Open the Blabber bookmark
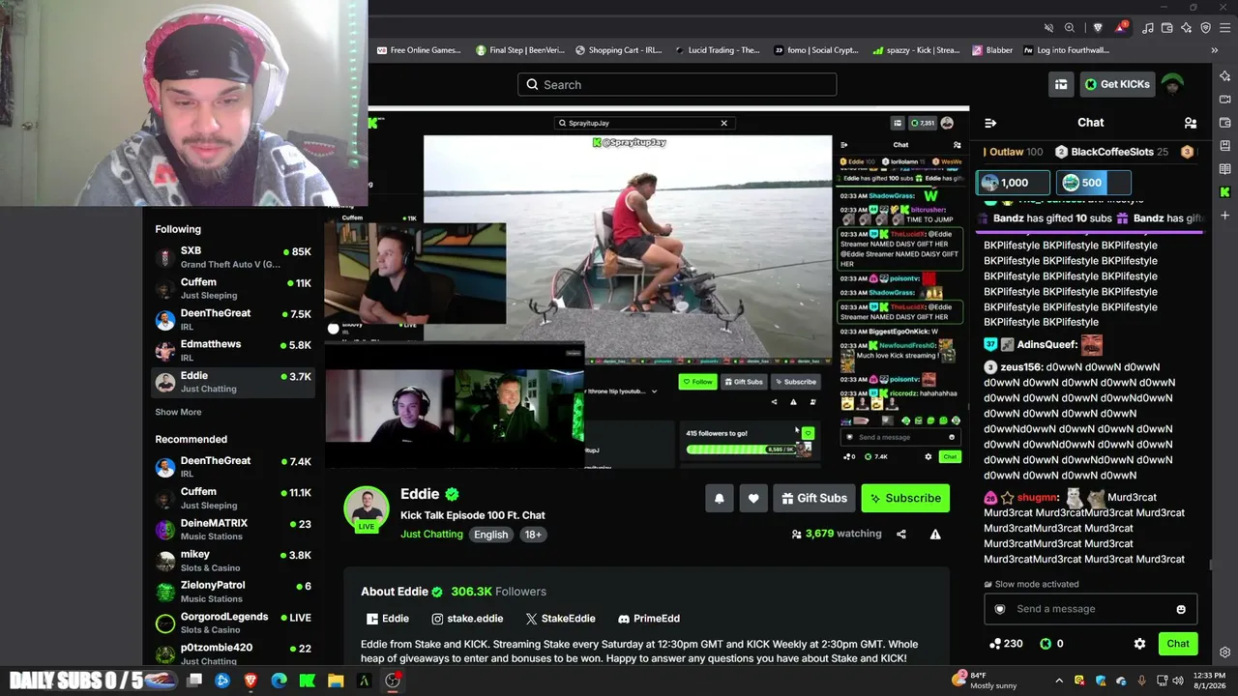Viewport: 1238px width, 696px height. 991,50
